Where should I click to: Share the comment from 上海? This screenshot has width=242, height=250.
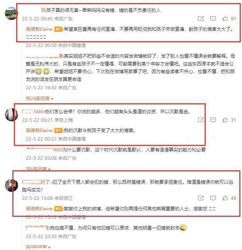[x=201, y=120]
